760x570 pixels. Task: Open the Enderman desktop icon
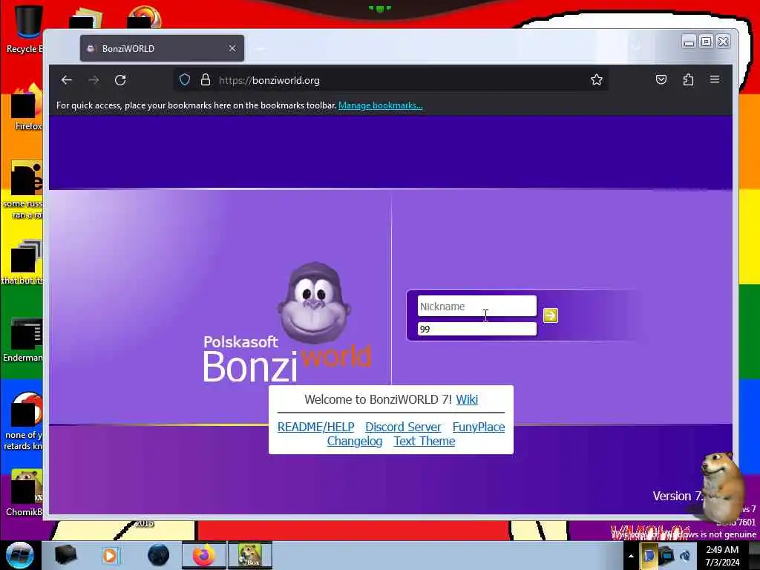pyautogui.click(x=23, y=340)
